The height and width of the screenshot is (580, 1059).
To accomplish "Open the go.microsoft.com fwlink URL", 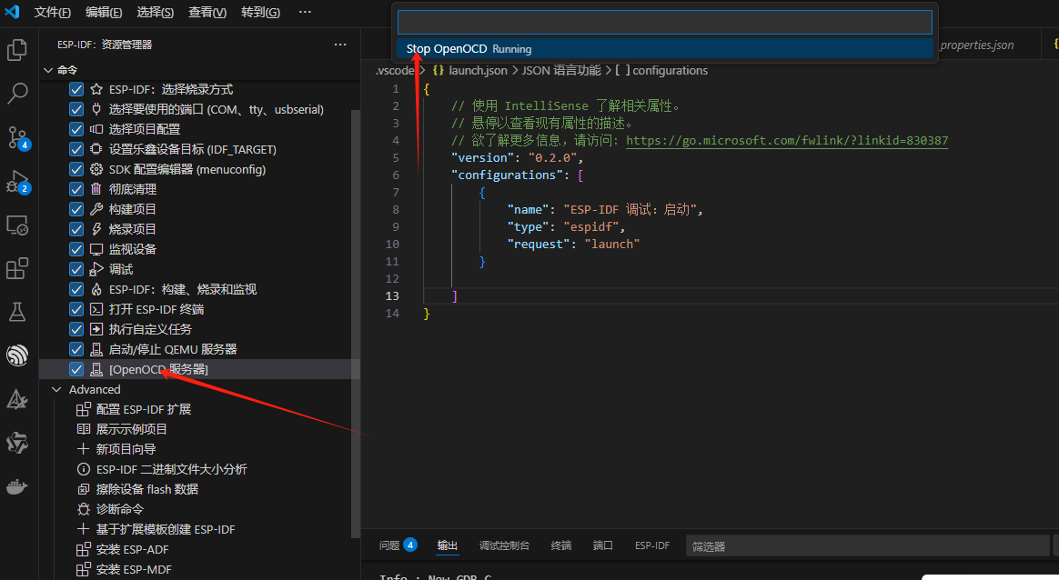I will (x=787, y=140).
